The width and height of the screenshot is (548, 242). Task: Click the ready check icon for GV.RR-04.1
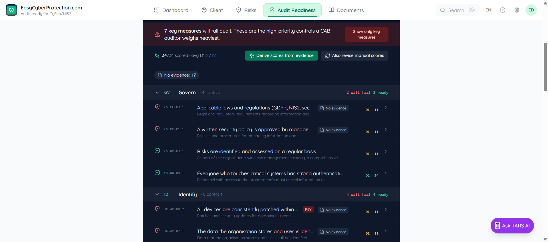pos(157,173)
